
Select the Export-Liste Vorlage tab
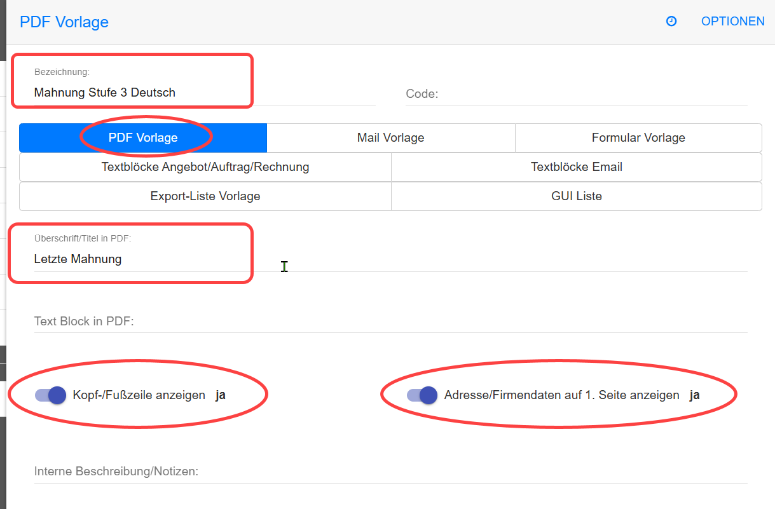click(x=205, y=196)
